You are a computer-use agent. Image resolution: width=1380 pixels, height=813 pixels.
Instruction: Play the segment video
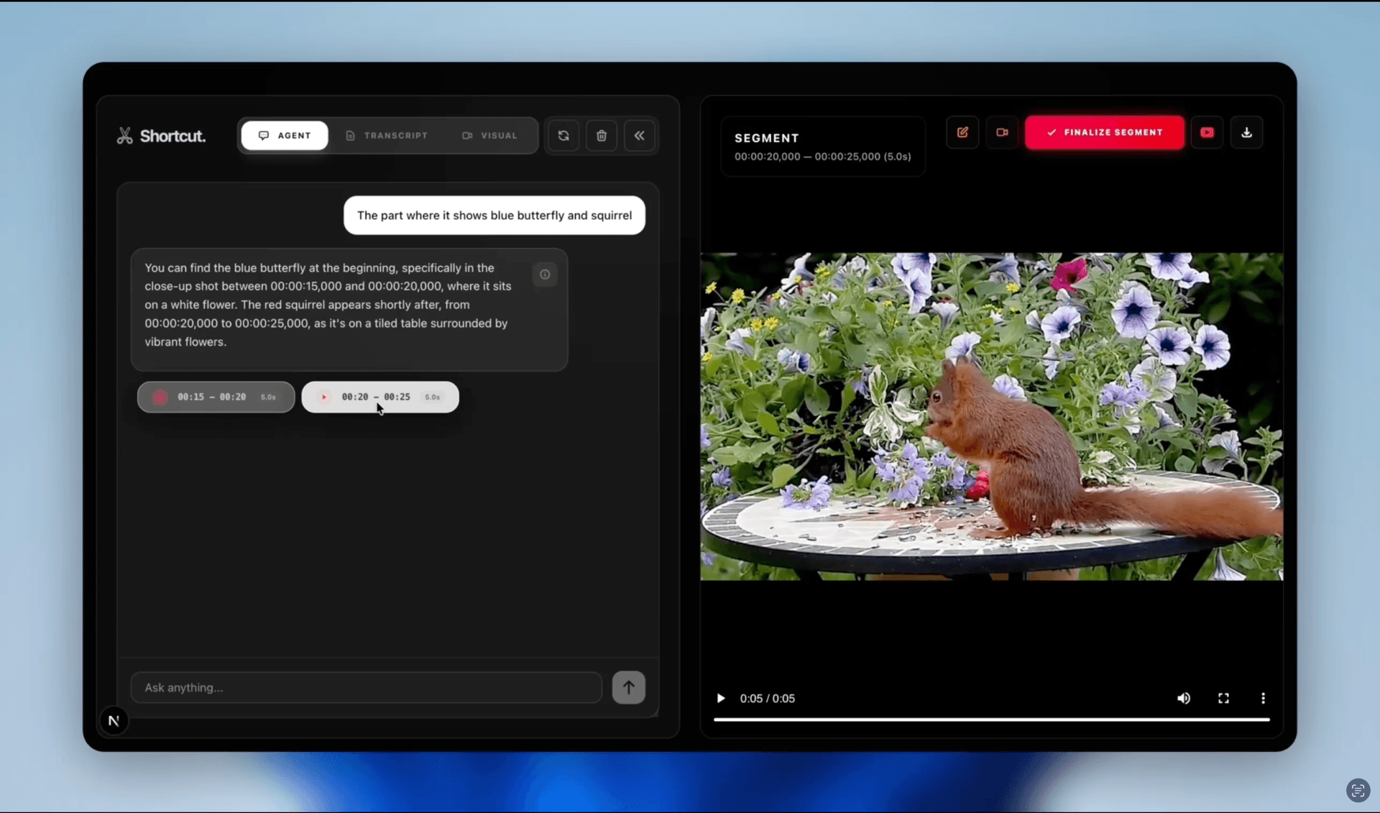point(720,698)
